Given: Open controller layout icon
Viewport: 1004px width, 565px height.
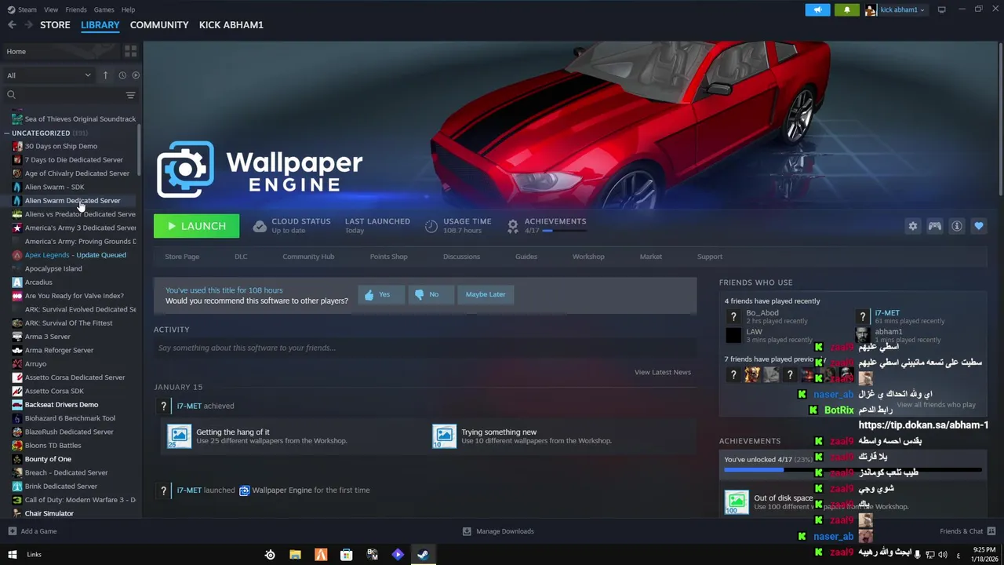Looking at the screenshot, I should click(934, 226).
